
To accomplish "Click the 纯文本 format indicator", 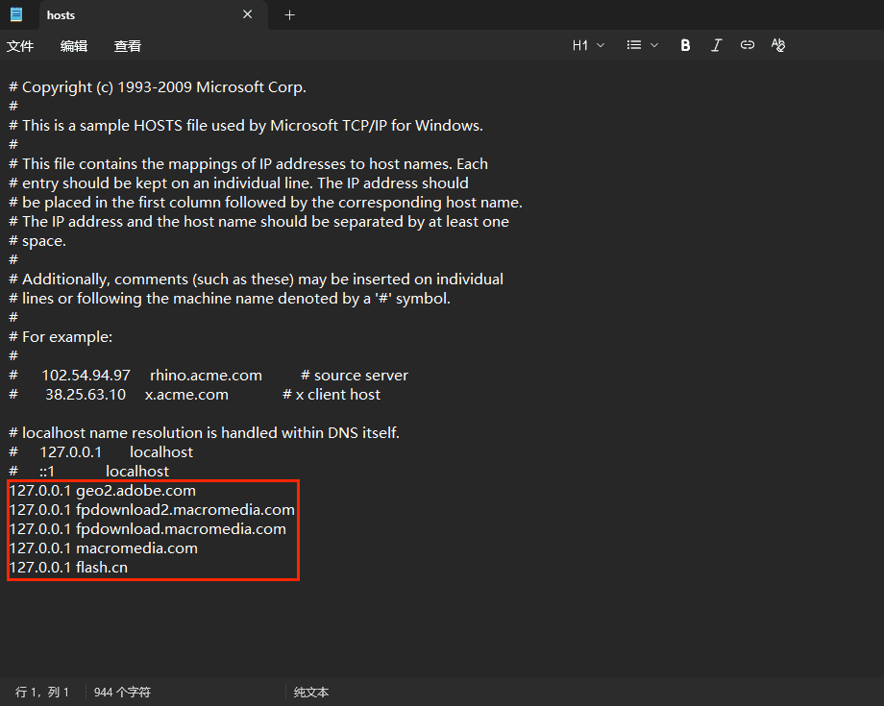I will pos(311,692).
